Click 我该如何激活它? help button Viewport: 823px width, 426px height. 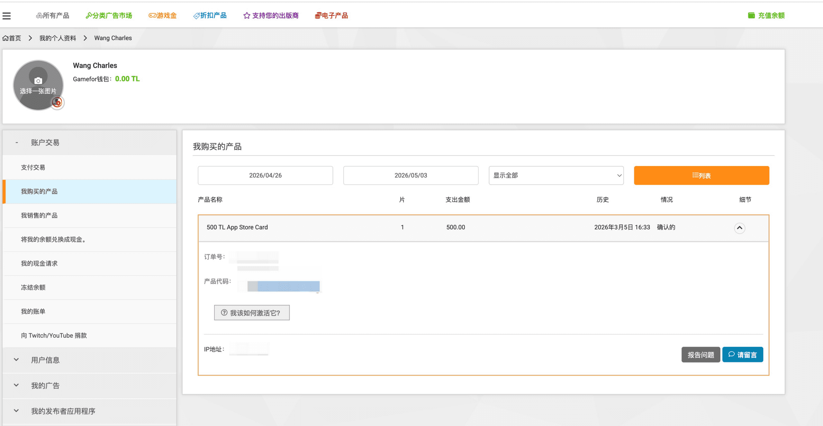(252, 313)
